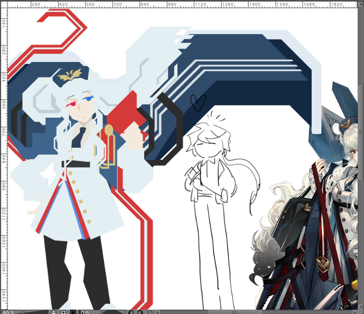Click the reset canvas rotation icon

click(x=149, y=312)
